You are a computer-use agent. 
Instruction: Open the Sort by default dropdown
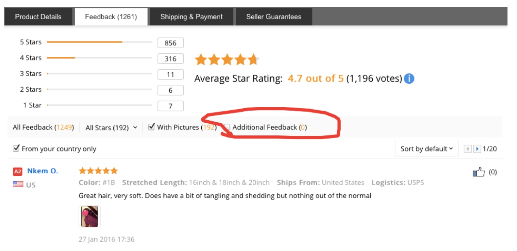[x=426, y=149]
